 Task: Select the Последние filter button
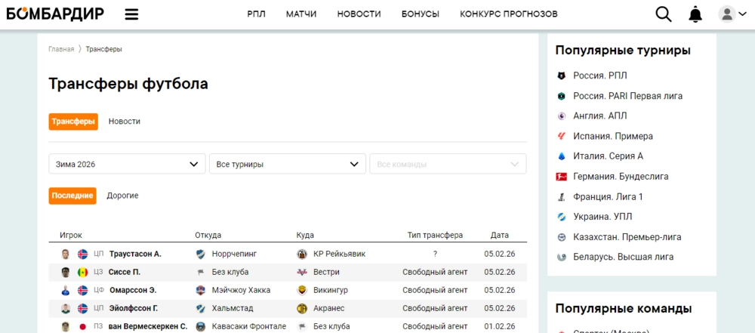pos(72,196)
